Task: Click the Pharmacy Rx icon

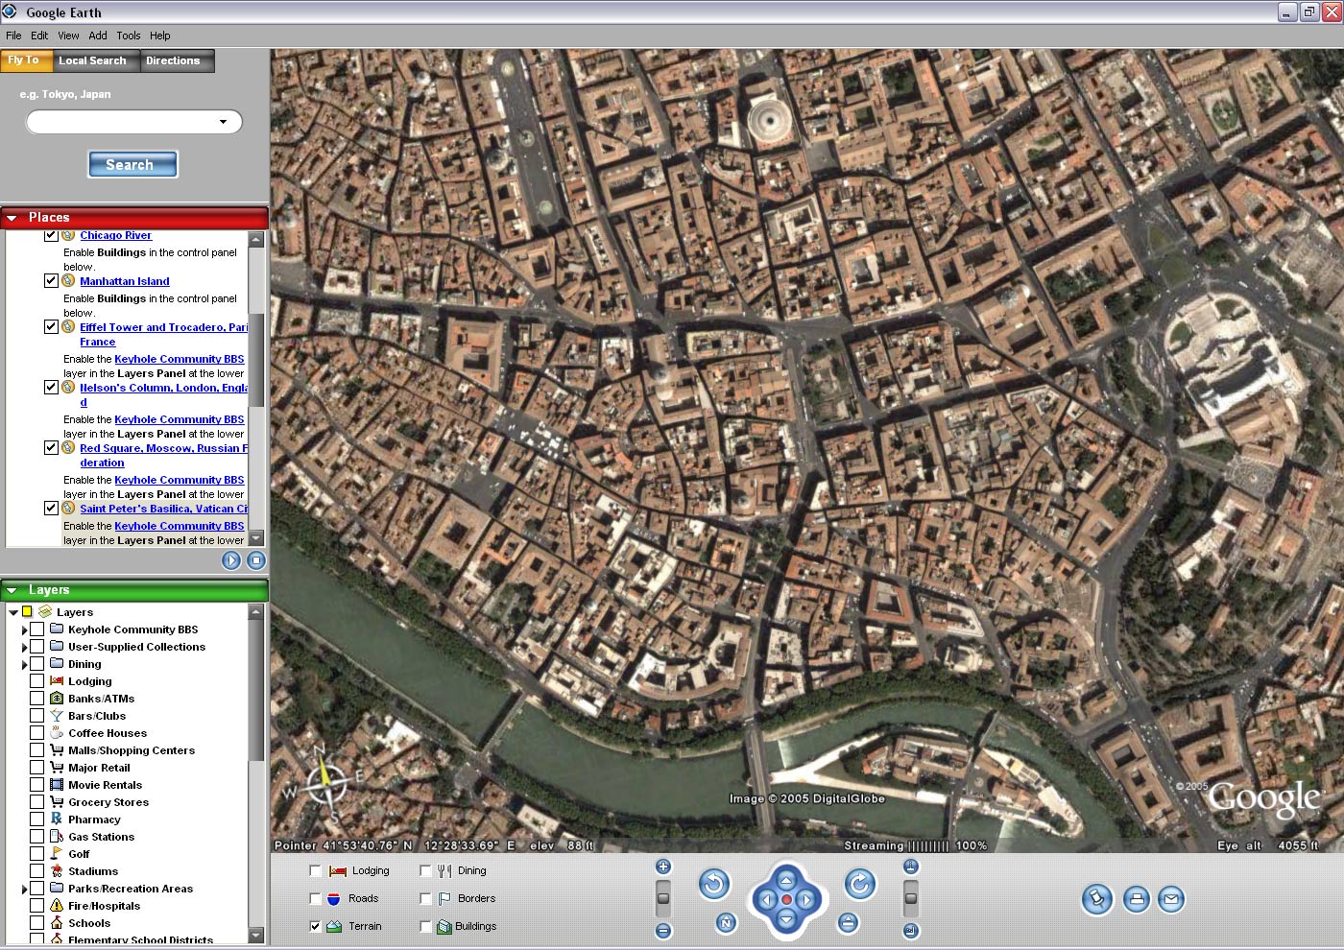Action: [57, 819]
